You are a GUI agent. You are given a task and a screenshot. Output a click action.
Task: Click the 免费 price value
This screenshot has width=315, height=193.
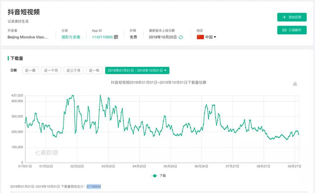pyautogui.click(x=133, y=37)
